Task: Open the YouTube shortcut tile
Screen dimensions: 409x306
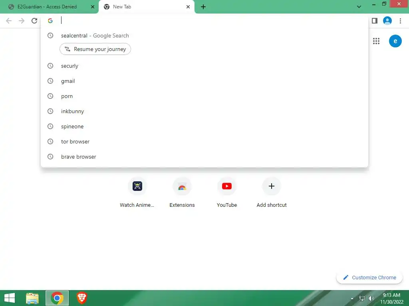Action: 227,192
